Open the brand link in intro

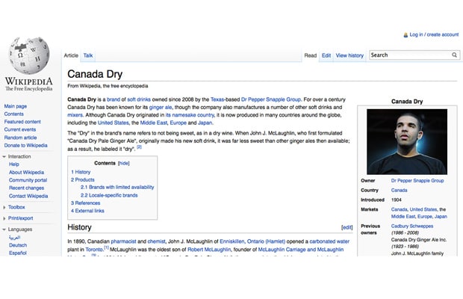coord(114,99)
